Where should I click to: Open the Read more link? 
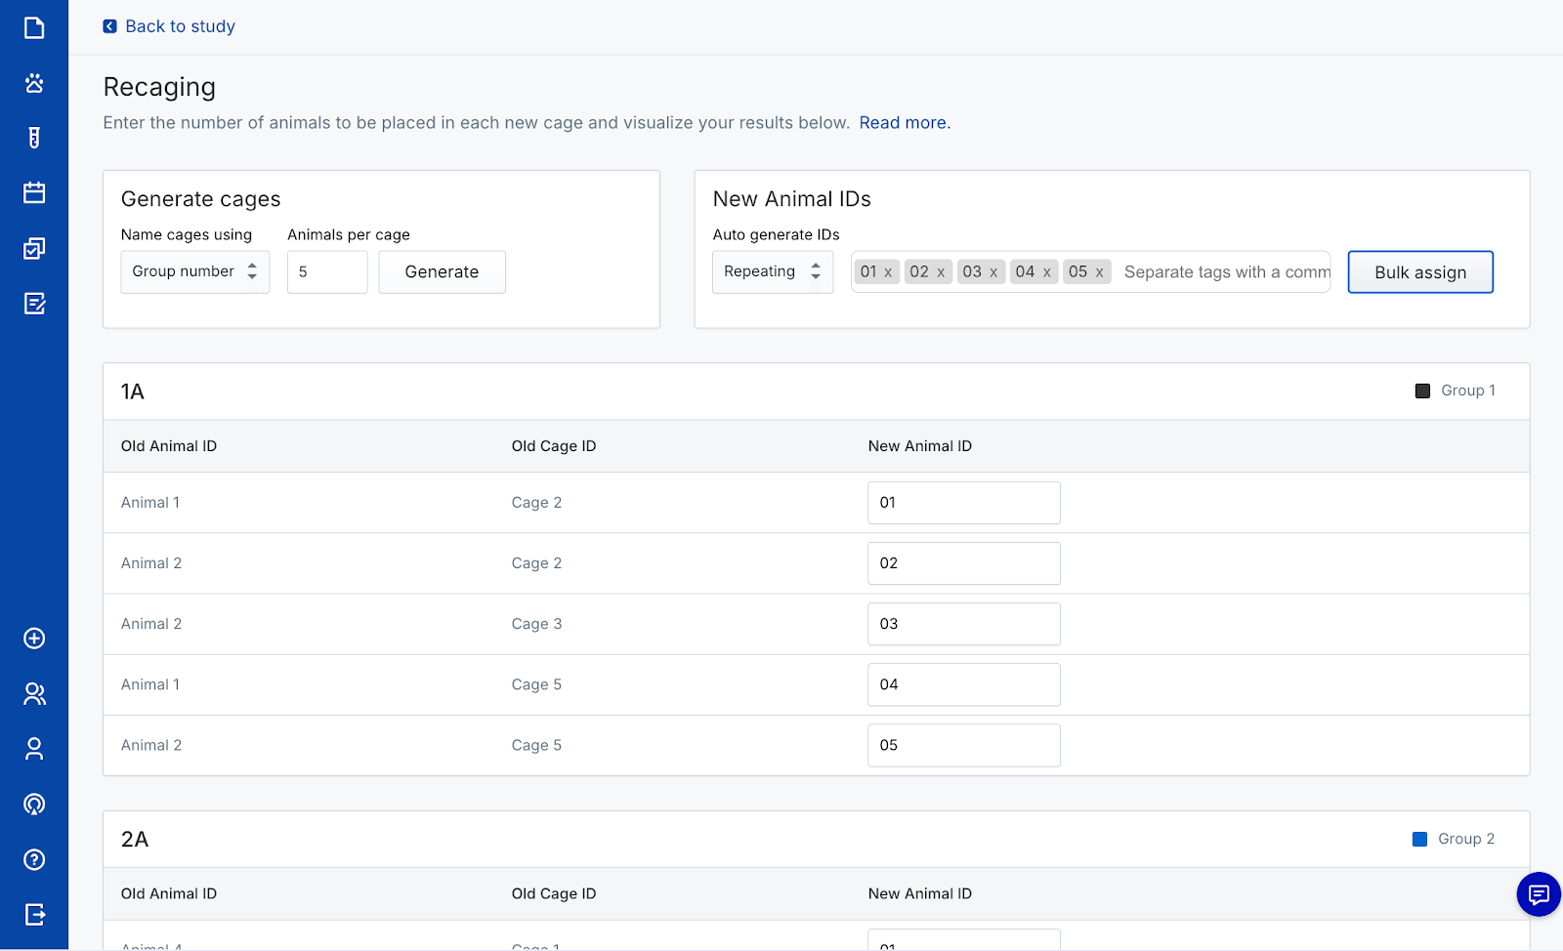(904, 123)
